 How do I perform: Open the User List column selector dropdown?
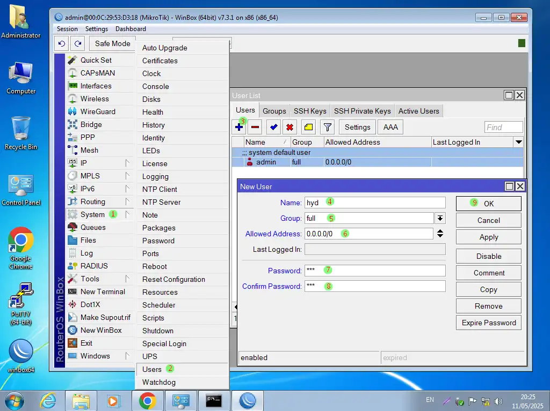[518, 142]
